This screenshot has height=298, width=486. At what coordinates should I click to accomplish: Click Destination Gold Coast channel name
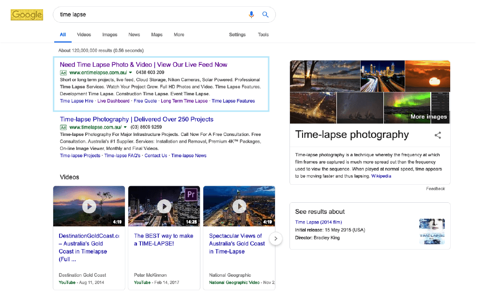click(82, 275)
